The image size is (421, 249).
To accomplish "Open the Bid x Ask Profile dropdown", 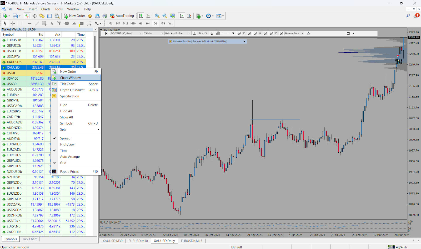I will tap(177, 33).
